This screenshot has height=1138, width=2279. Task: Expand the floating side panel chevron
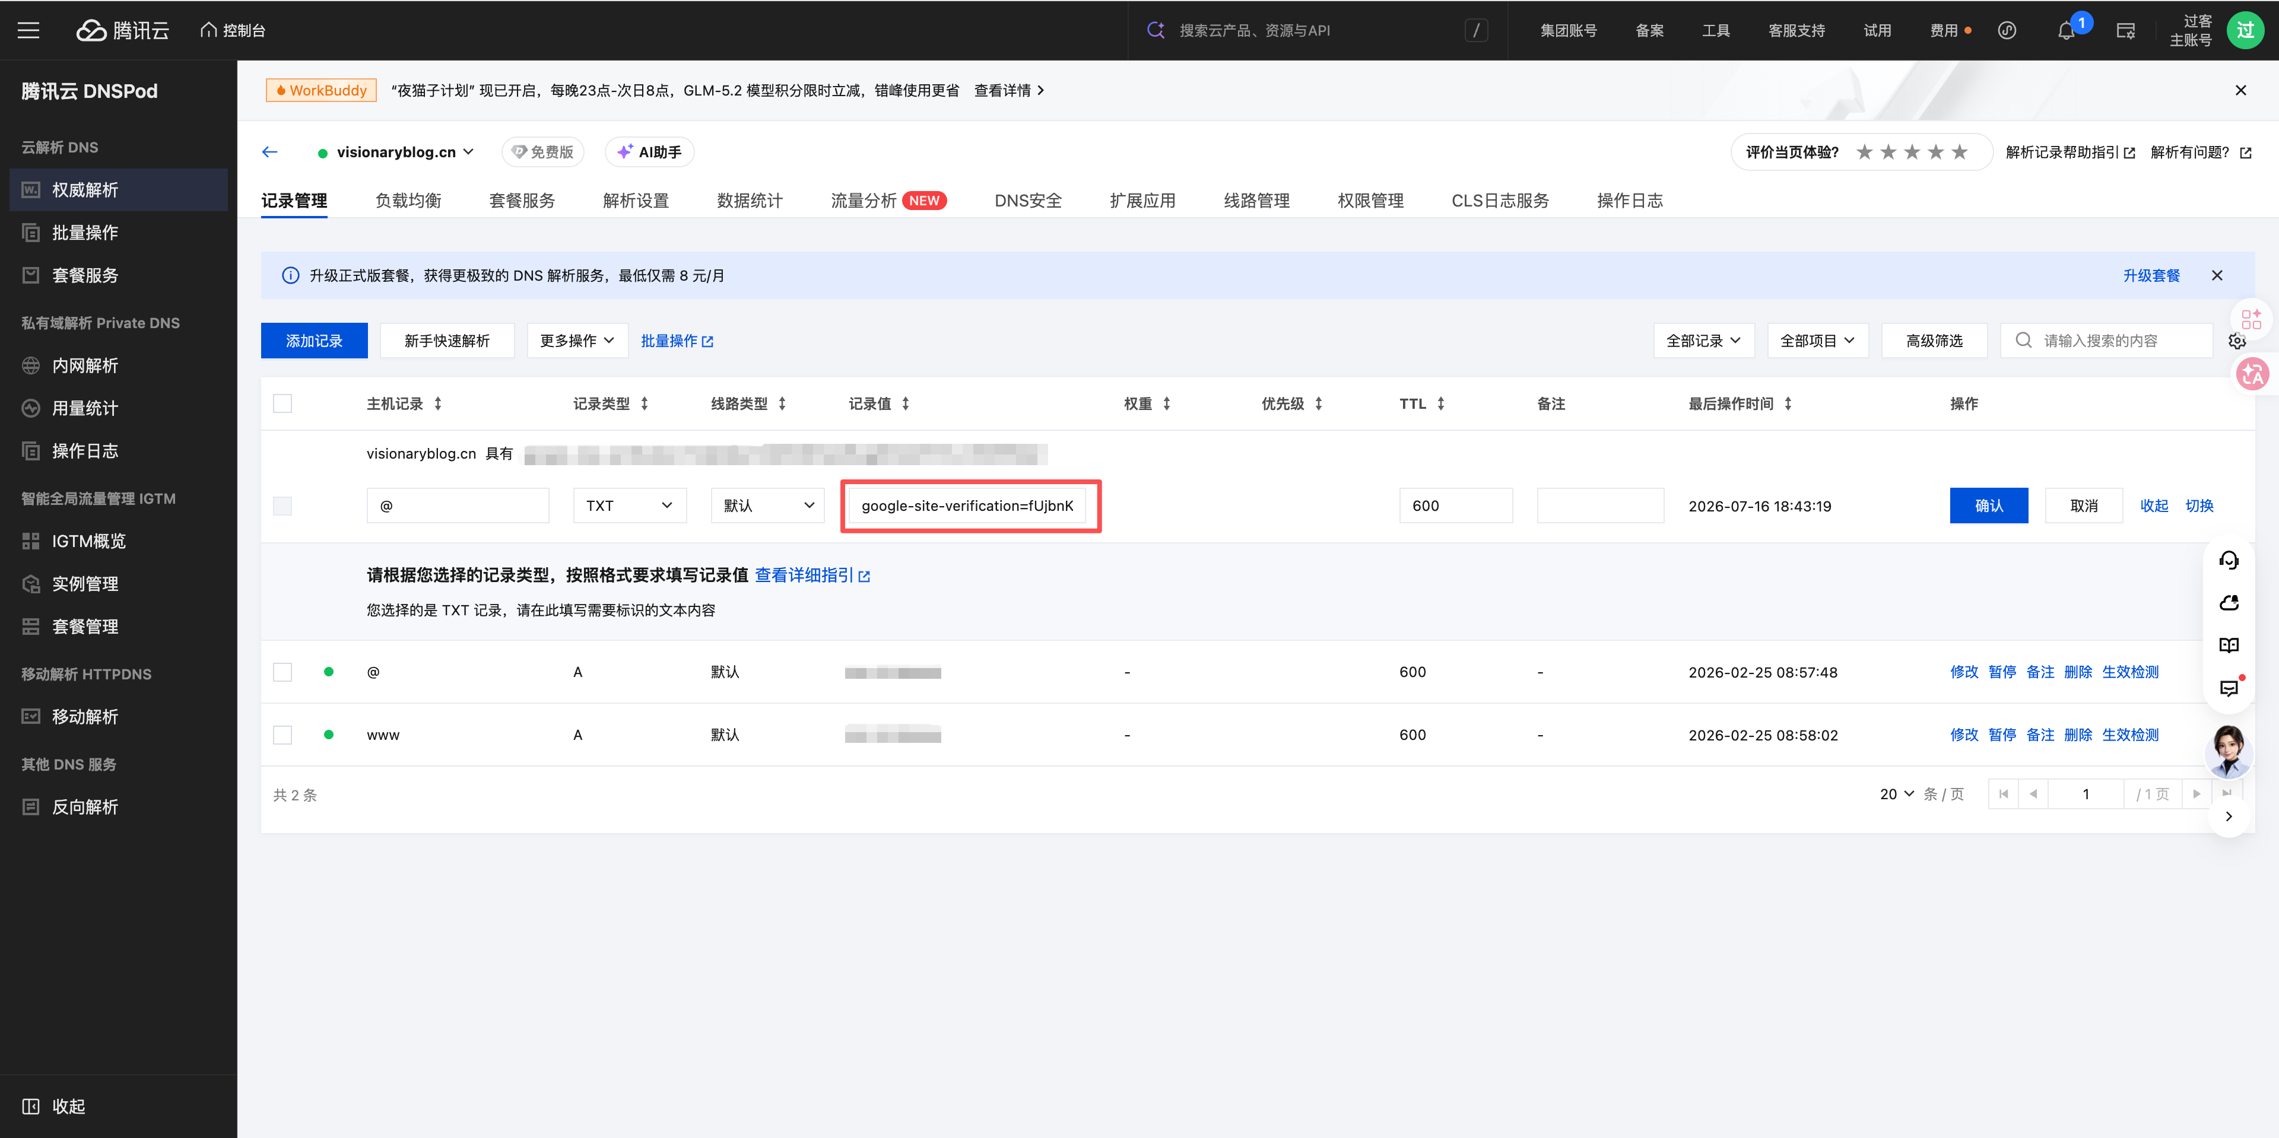[x=2229, y=816]
